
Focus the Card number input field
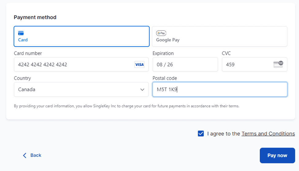74,65
